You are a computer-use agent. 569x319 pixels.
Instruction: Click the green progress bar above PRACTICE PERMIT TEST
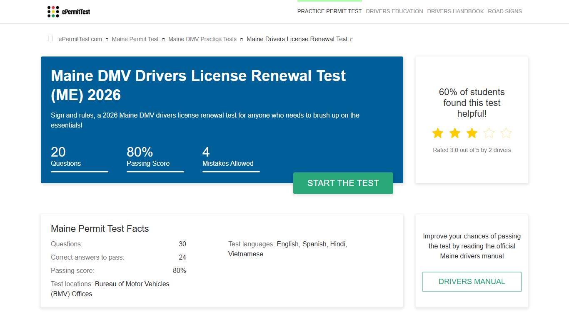point(329,1)
